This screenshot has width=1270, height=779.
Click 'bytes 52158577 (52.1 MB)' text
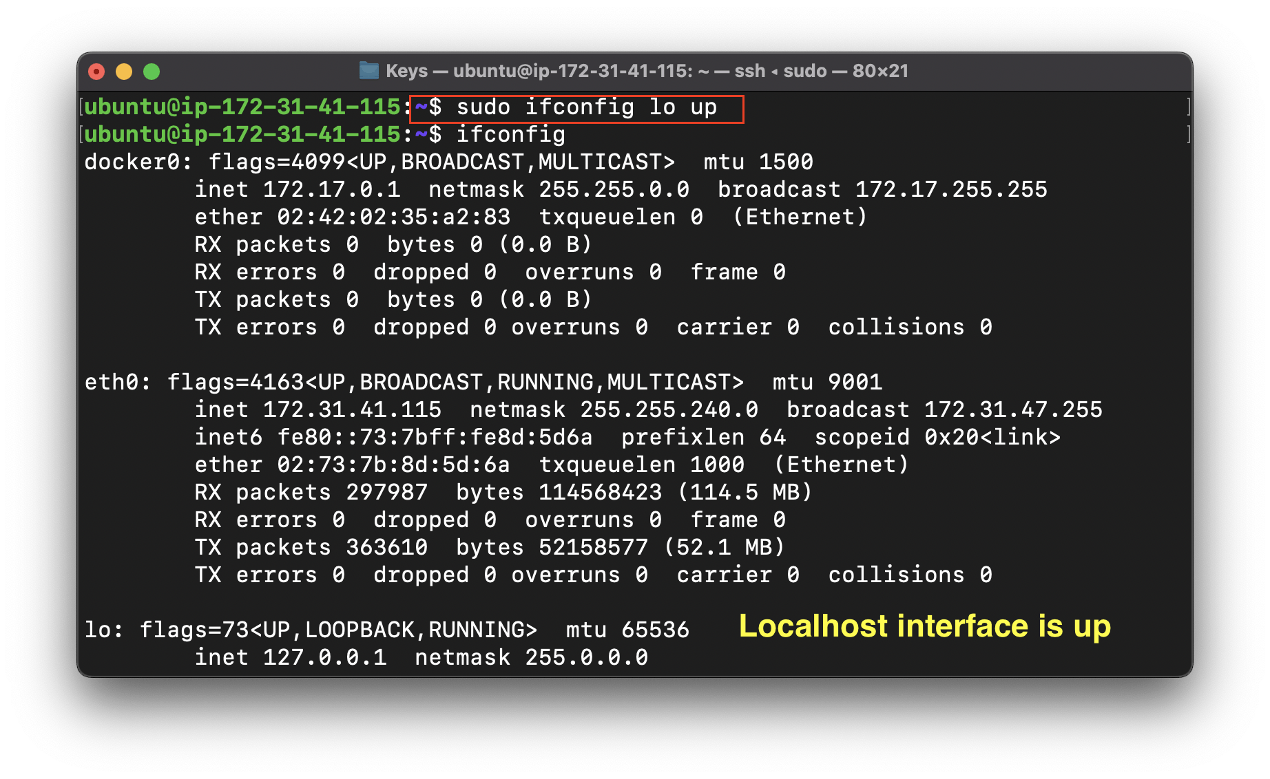pos(621,548)
